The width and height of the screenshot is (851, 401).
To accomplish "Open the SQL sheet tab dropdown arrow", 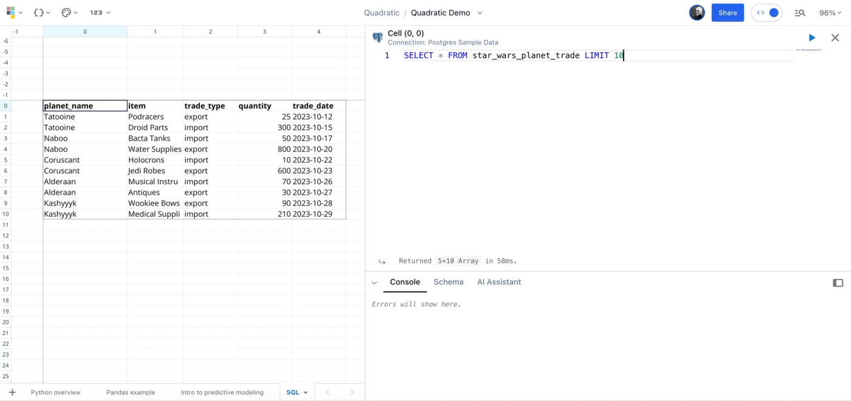I will [306, 392].
